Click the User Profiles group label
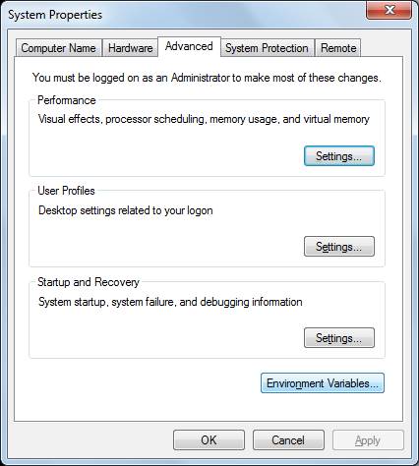419x466 pixels. [x=66, y=191]
